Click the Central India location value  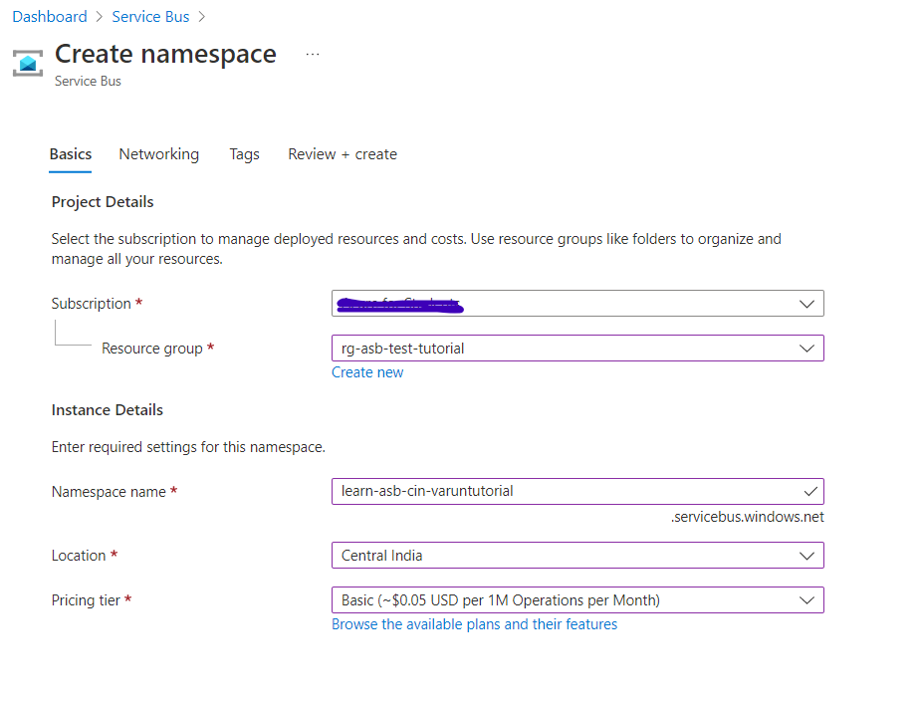tap(548, 555)
